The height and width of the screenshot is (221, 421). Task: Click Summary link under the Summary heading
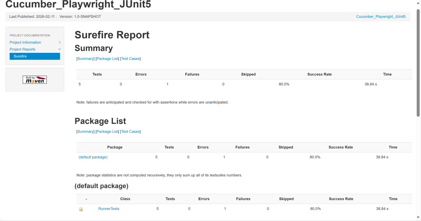[85, 59]
